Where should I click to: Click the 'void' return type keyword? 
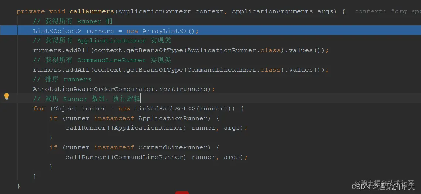(x=57, y=11)
